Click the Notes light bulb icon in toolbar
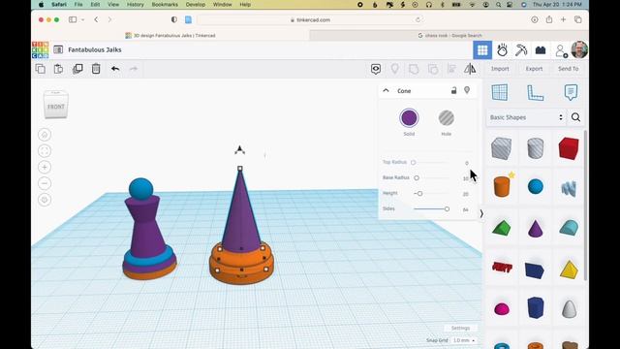This screenshot has height=349, width=620. 394,69
